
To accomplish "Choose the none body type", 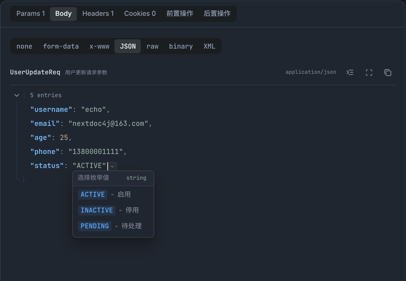I will pyautogui.click(x=24, y=46).
